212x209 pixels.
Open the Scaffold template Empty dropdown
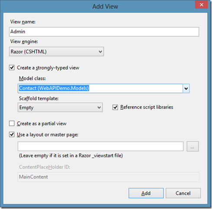click(60, 108)
